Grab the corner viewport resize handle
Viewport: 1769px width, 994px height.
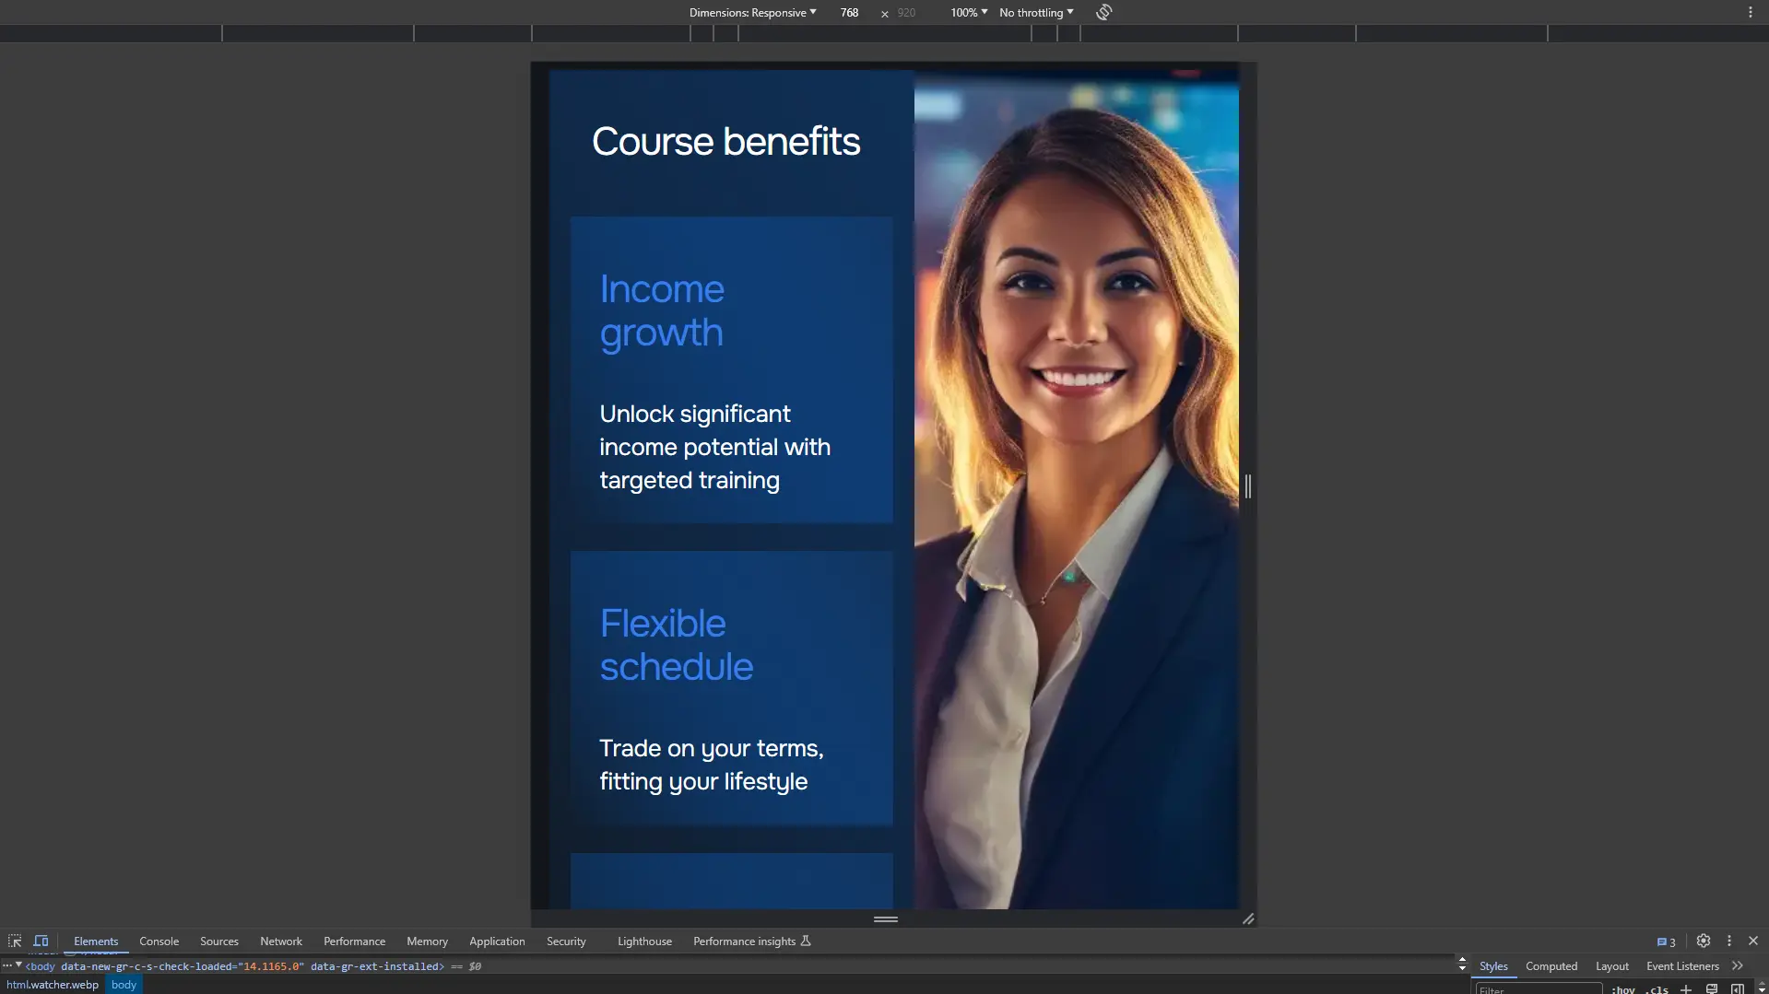[1247, 918]
